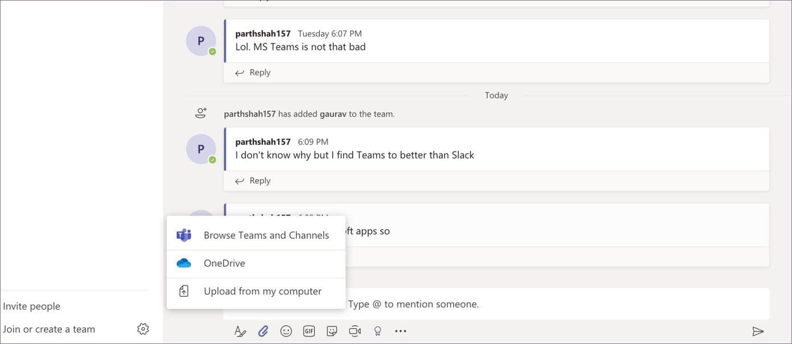The height and width of the screenshot is (344, 792).
Task: Click the "Today" date divider label
Action: pos(496,95)
